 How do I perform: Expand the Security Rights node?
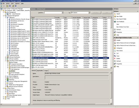[x=3, y=97]
